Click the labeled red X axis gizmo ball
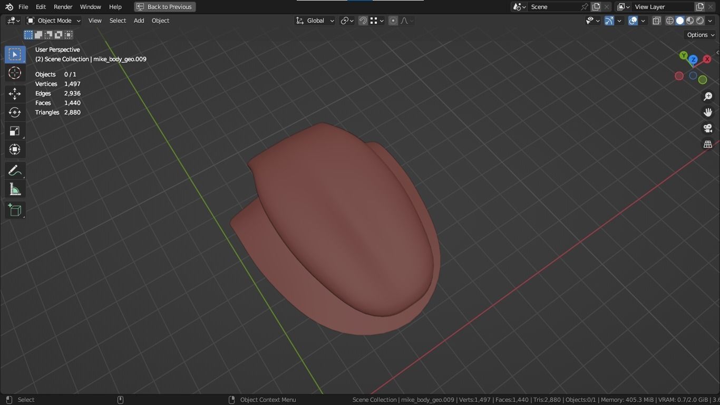This screenshot has height=405, width=720. 707,59
